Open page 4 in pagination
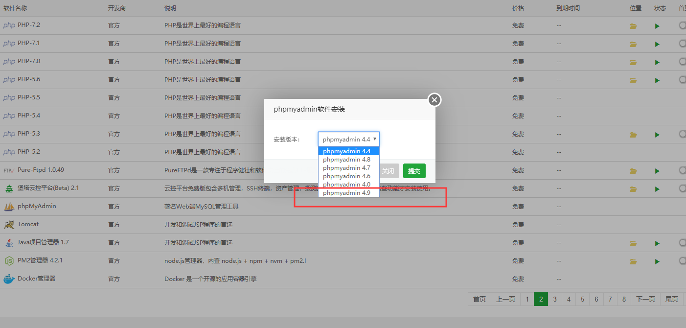 point(569,299)
